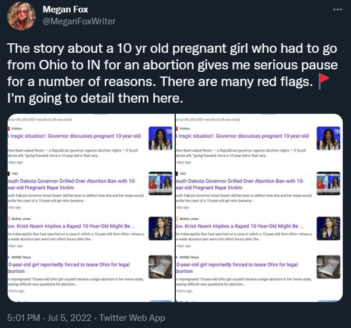Screen dimensions: 351x328
Task: Open the 5:01 PM · Jul 5, 2022 timestamp
Action: coord(49,318)
